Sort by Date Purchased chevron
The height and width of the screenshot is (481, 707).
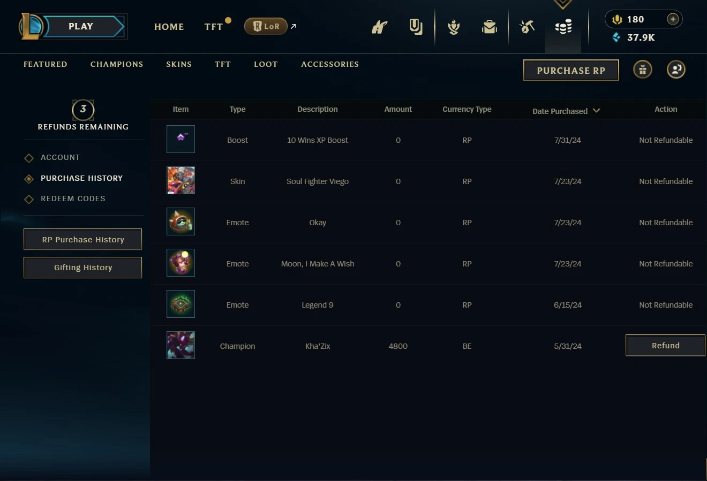(596, 111)
